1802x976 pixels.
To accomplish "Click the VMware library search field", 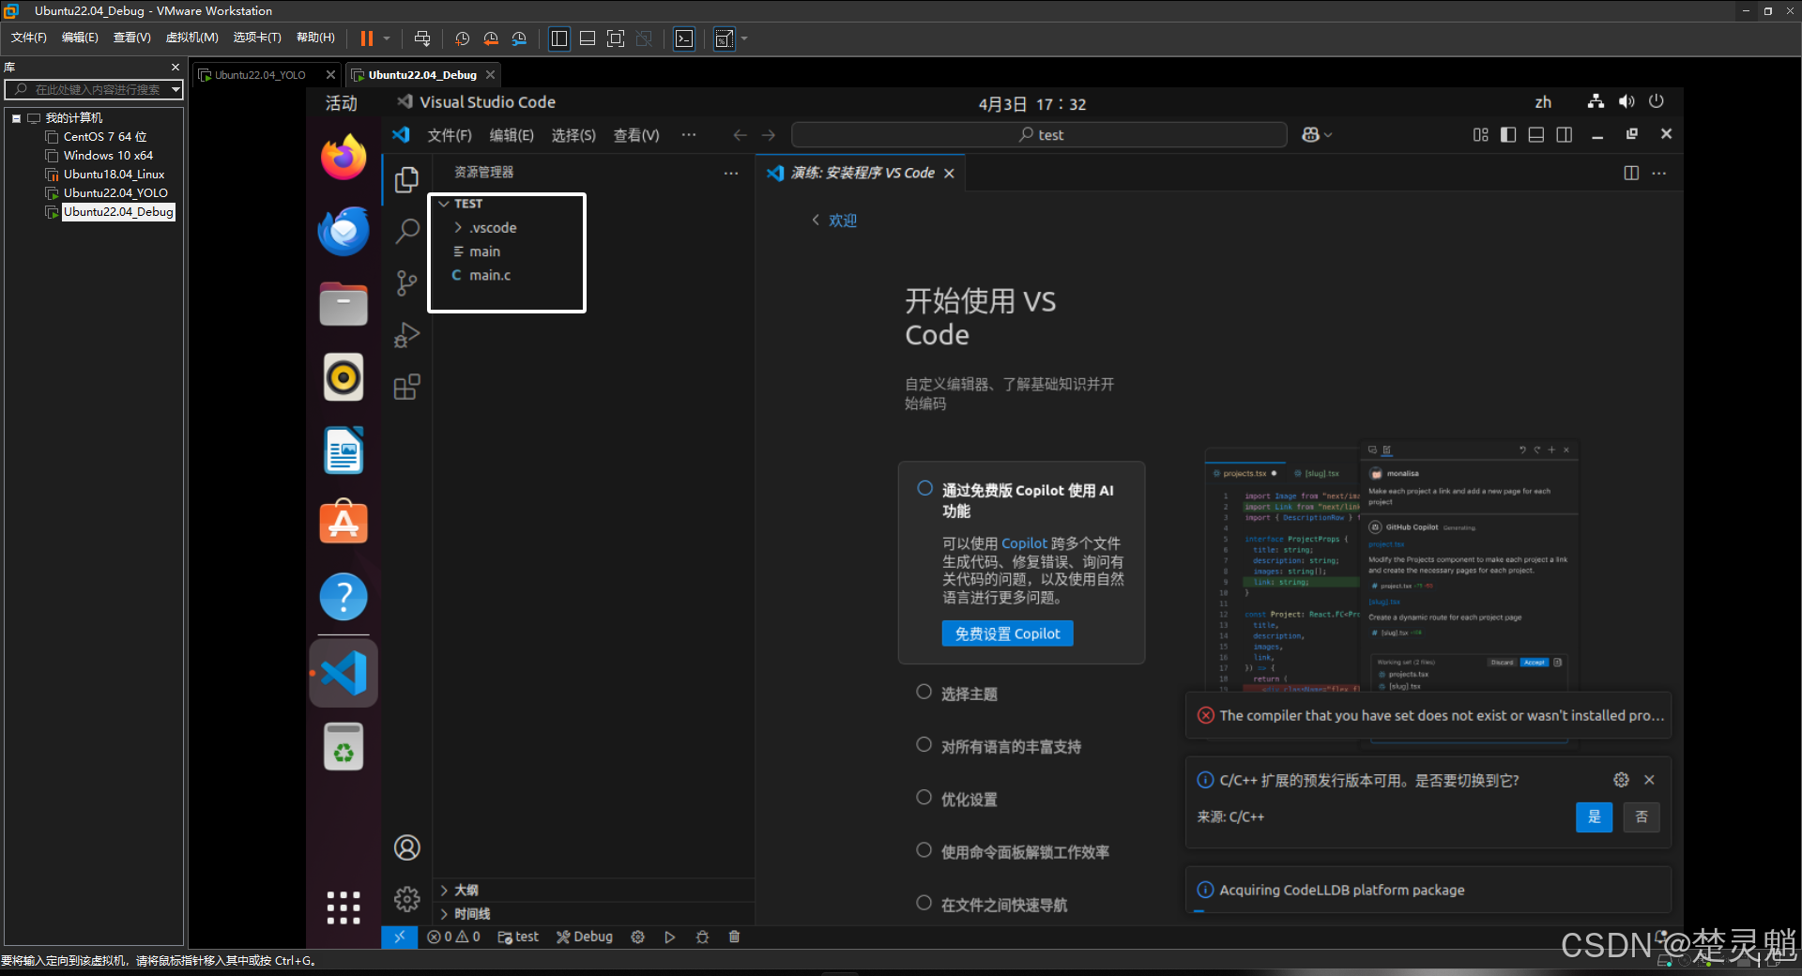I will [x=96, y=89].
